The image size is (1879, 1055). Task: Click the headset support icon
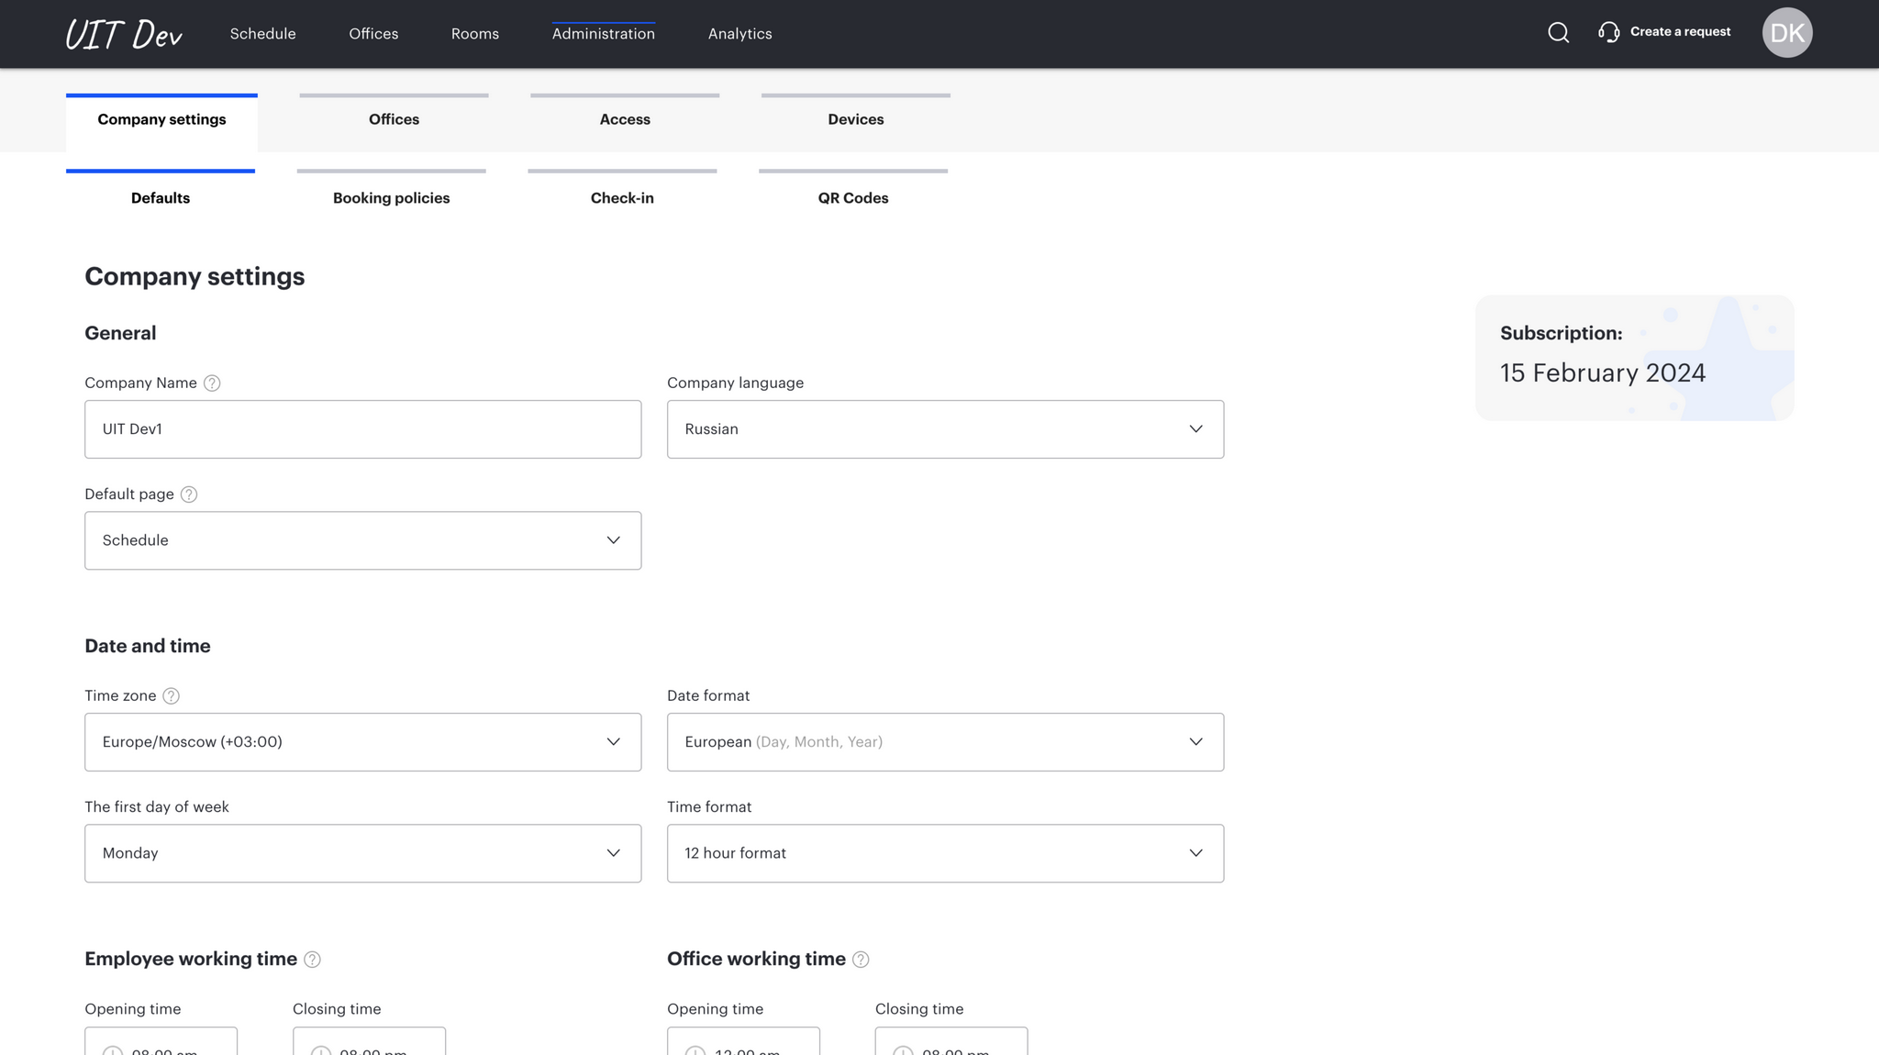coord(1608,33)
